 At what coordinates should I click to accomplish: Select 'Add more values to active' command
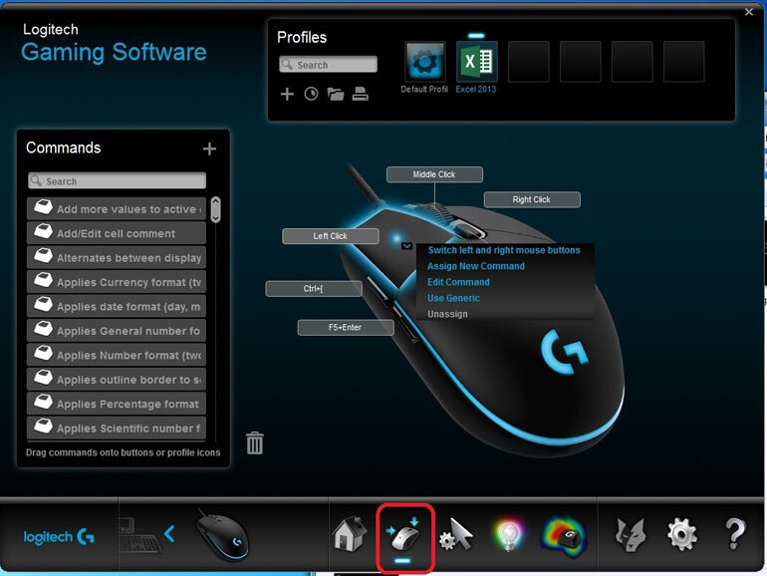click(x=117, y=209)
